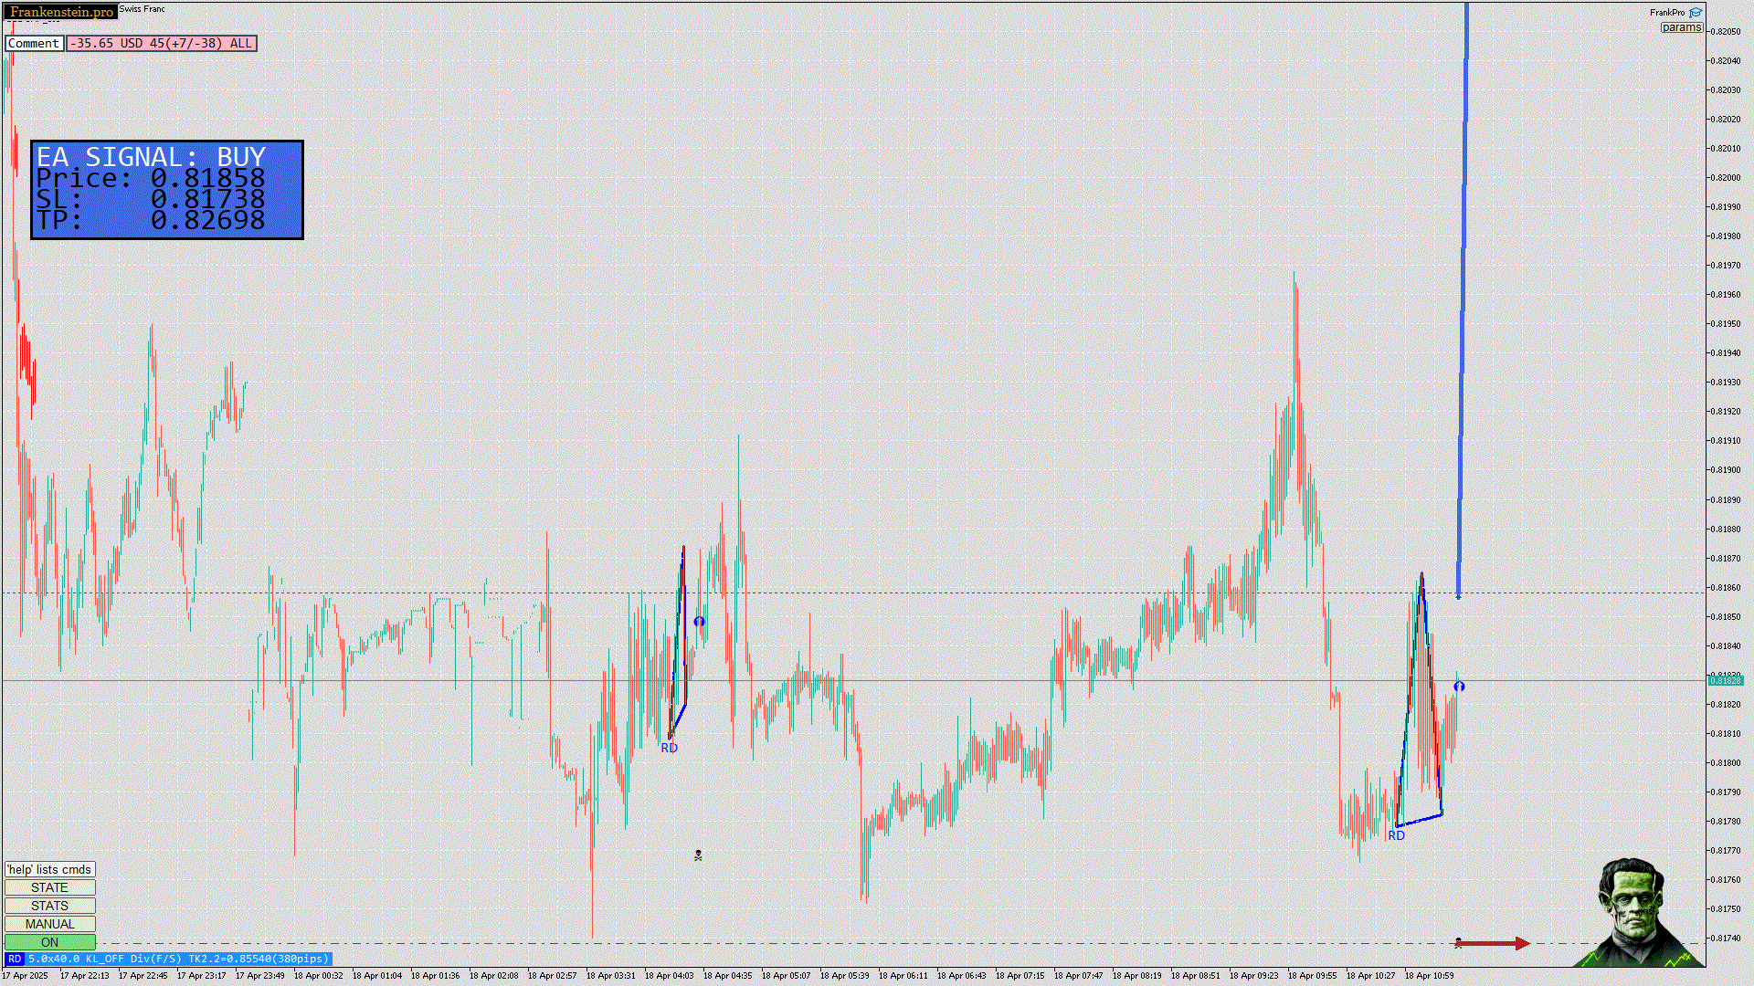Expand the RD strategy status bar
The image size is (1754, 986).
[168, 959]
